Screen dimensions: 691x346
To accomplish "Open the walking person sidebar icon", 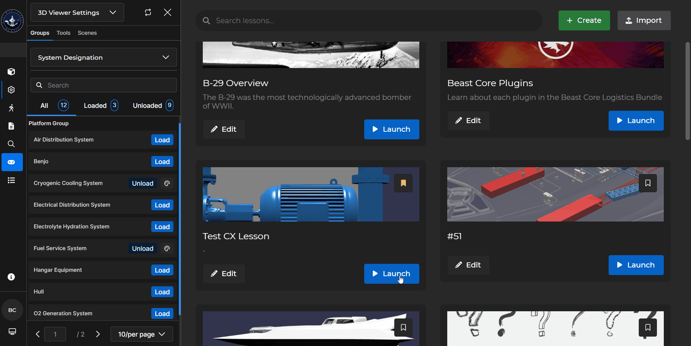I will coord(11,108).
